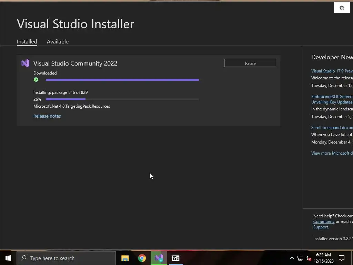Click in the Type here to search box

(66, 258)
